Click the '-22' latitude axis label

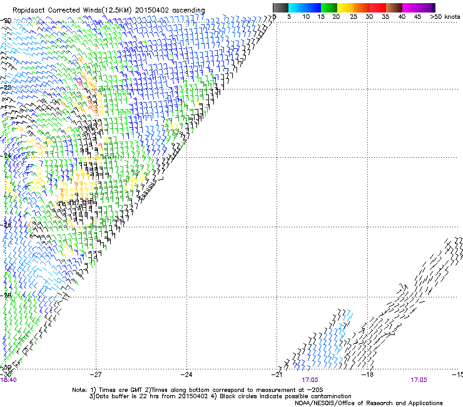pos(6,87)
